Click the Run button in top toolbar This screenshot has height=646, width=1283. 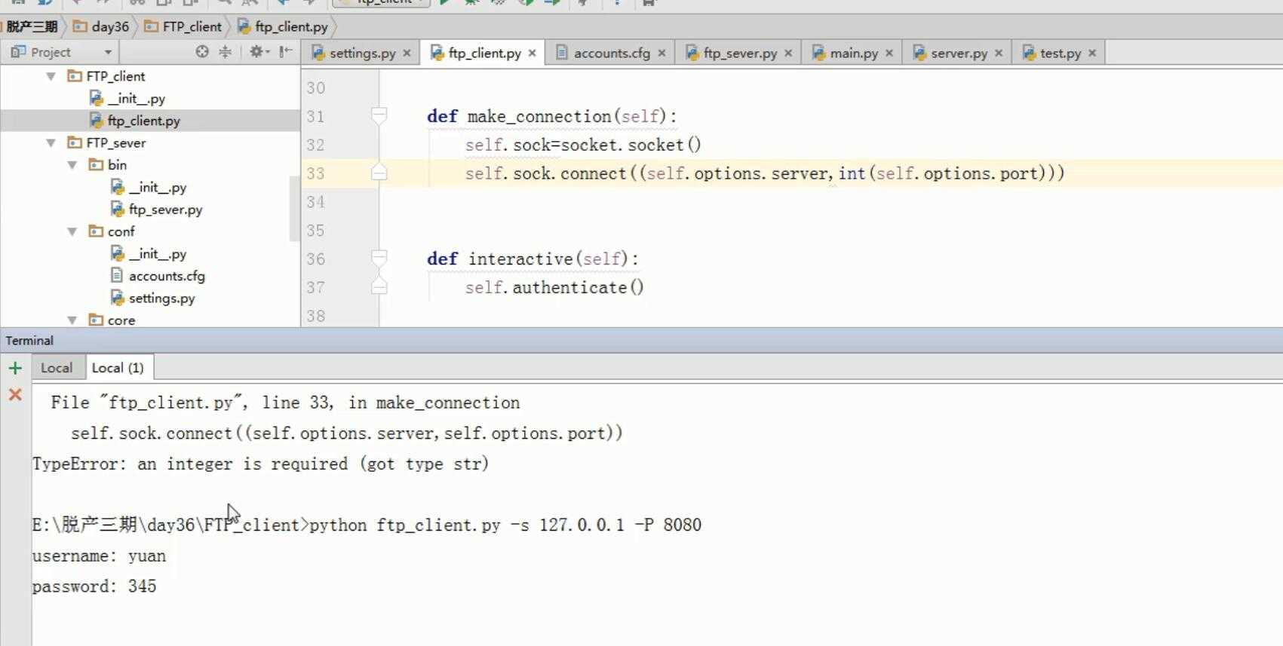[x=444, y=2]
